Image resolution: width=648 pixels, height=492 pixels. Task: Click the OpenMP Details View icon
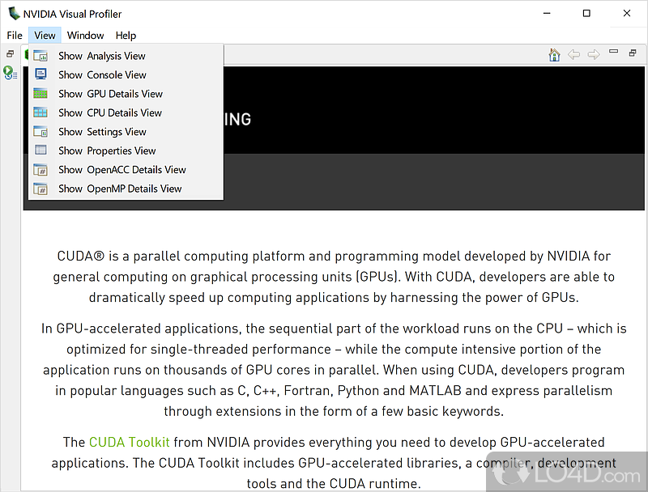tap(40, 189)
